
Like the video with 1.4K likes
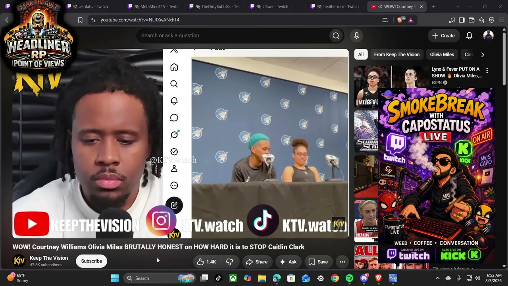point(207,262)
